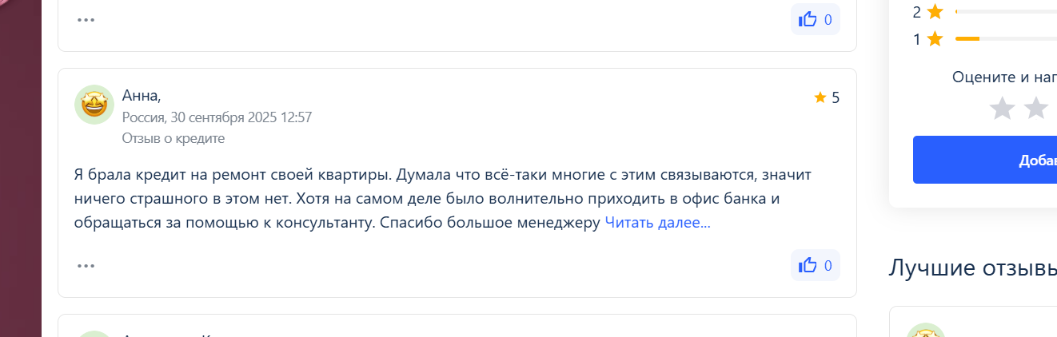Click the date "30 сентября 2025 12:57"
1057x337 pixels.
[241, 117]
